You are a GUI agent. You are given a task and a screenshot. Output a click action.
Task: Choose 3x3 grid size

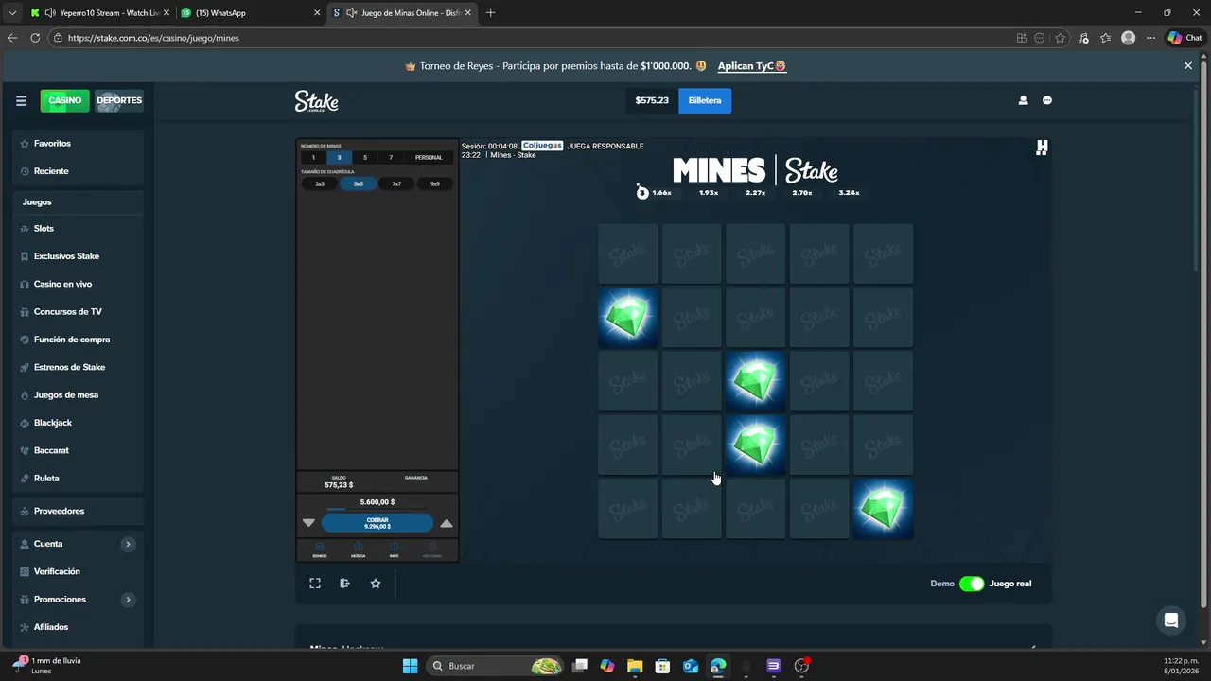click(x=320, y=184)
